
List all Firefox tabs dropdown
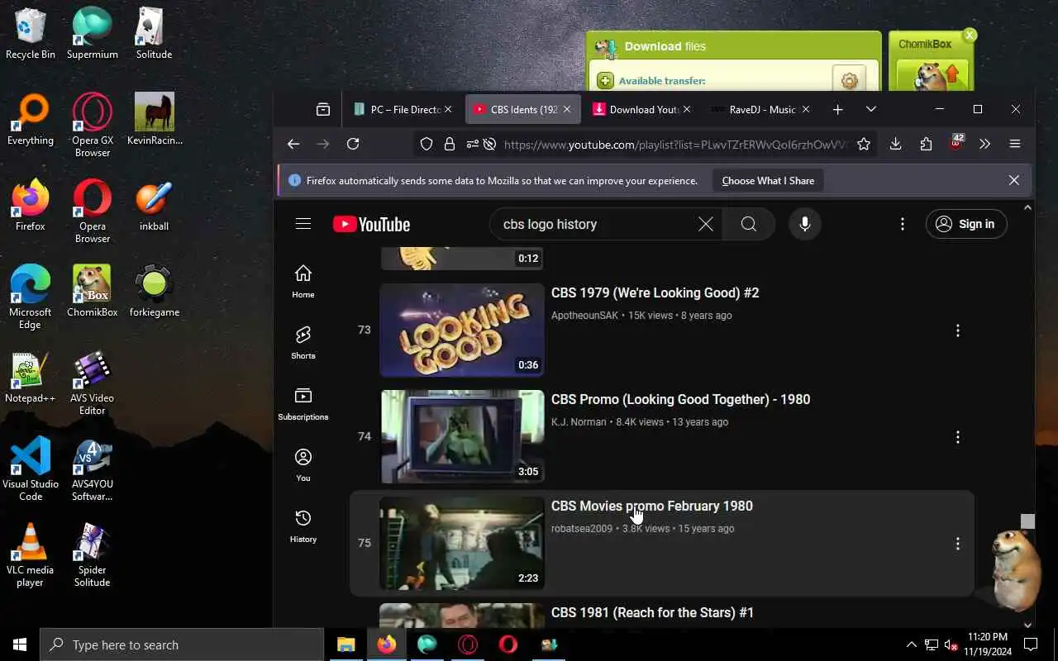click(870, 109)
